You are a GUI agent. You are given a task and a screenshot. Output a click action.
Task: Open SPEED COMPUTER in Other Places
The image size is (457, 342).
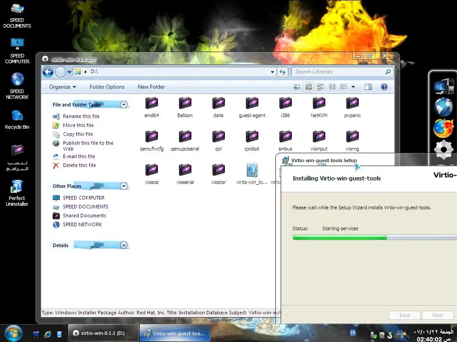point(83,198)
